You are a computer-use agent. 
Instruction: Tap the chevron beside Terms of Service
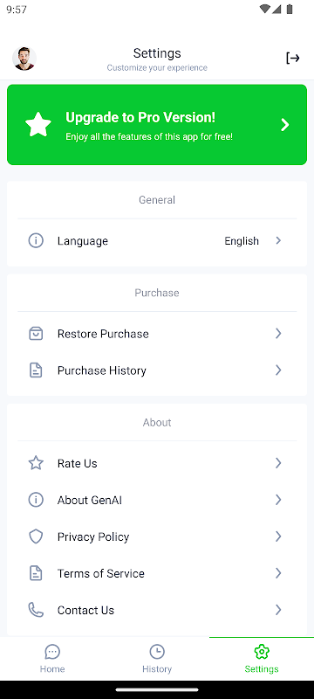[278, 573]
